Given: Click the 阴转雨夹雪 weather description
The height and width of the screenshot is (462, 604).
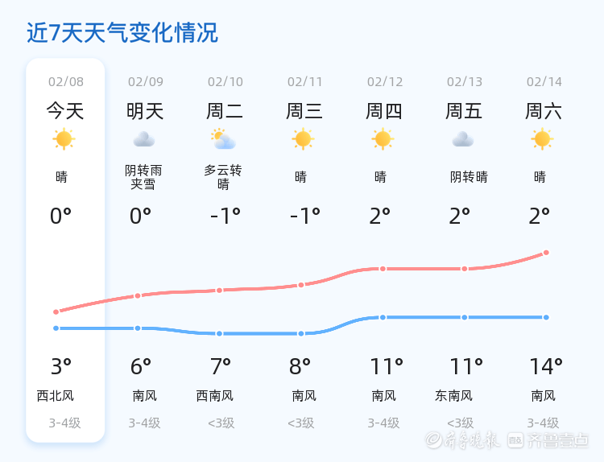Looking at the screenshot, I should [143, 177].
